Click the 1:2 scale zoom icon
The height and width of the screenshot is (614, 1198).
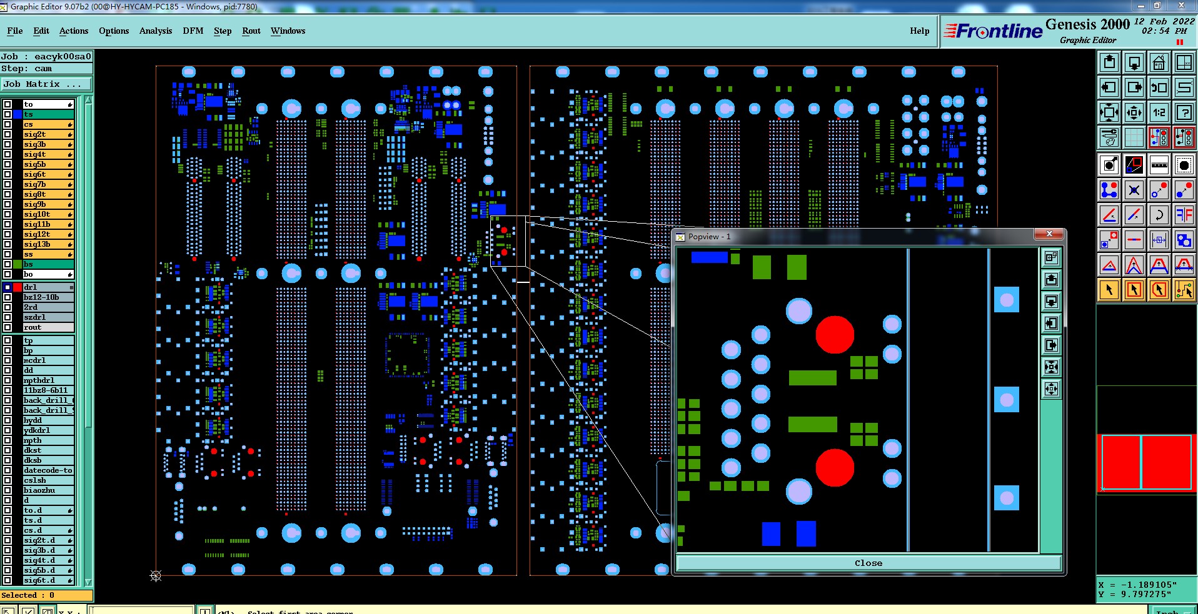tap(1159, 112)
